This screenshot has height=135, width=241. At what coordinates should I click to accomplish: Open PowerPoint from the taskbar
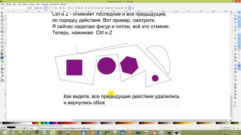pyautogui.click(x=91, y=132)
